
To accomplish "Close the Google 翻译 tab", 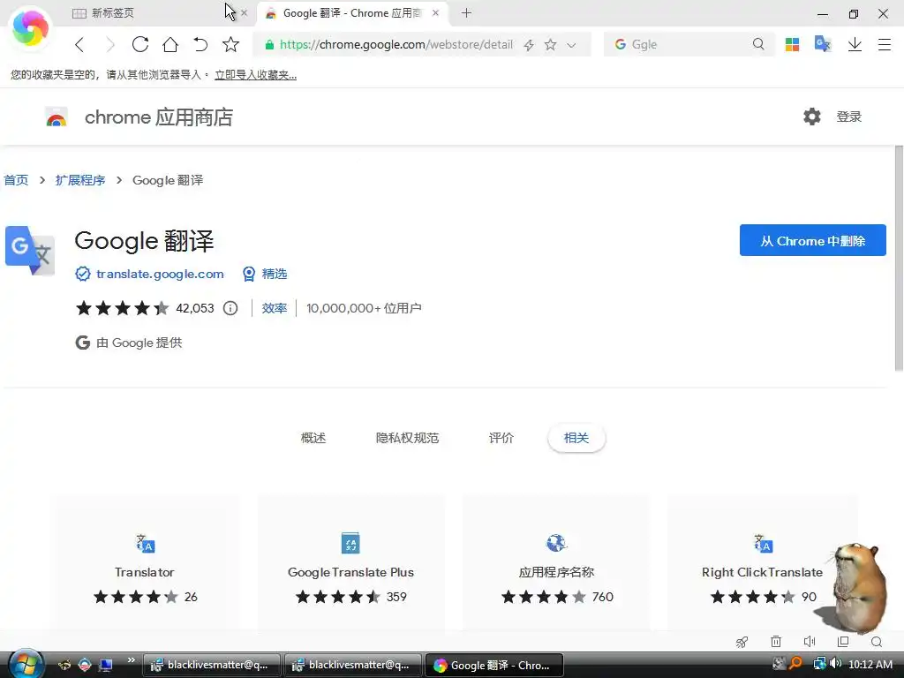I will coord(436,12).
